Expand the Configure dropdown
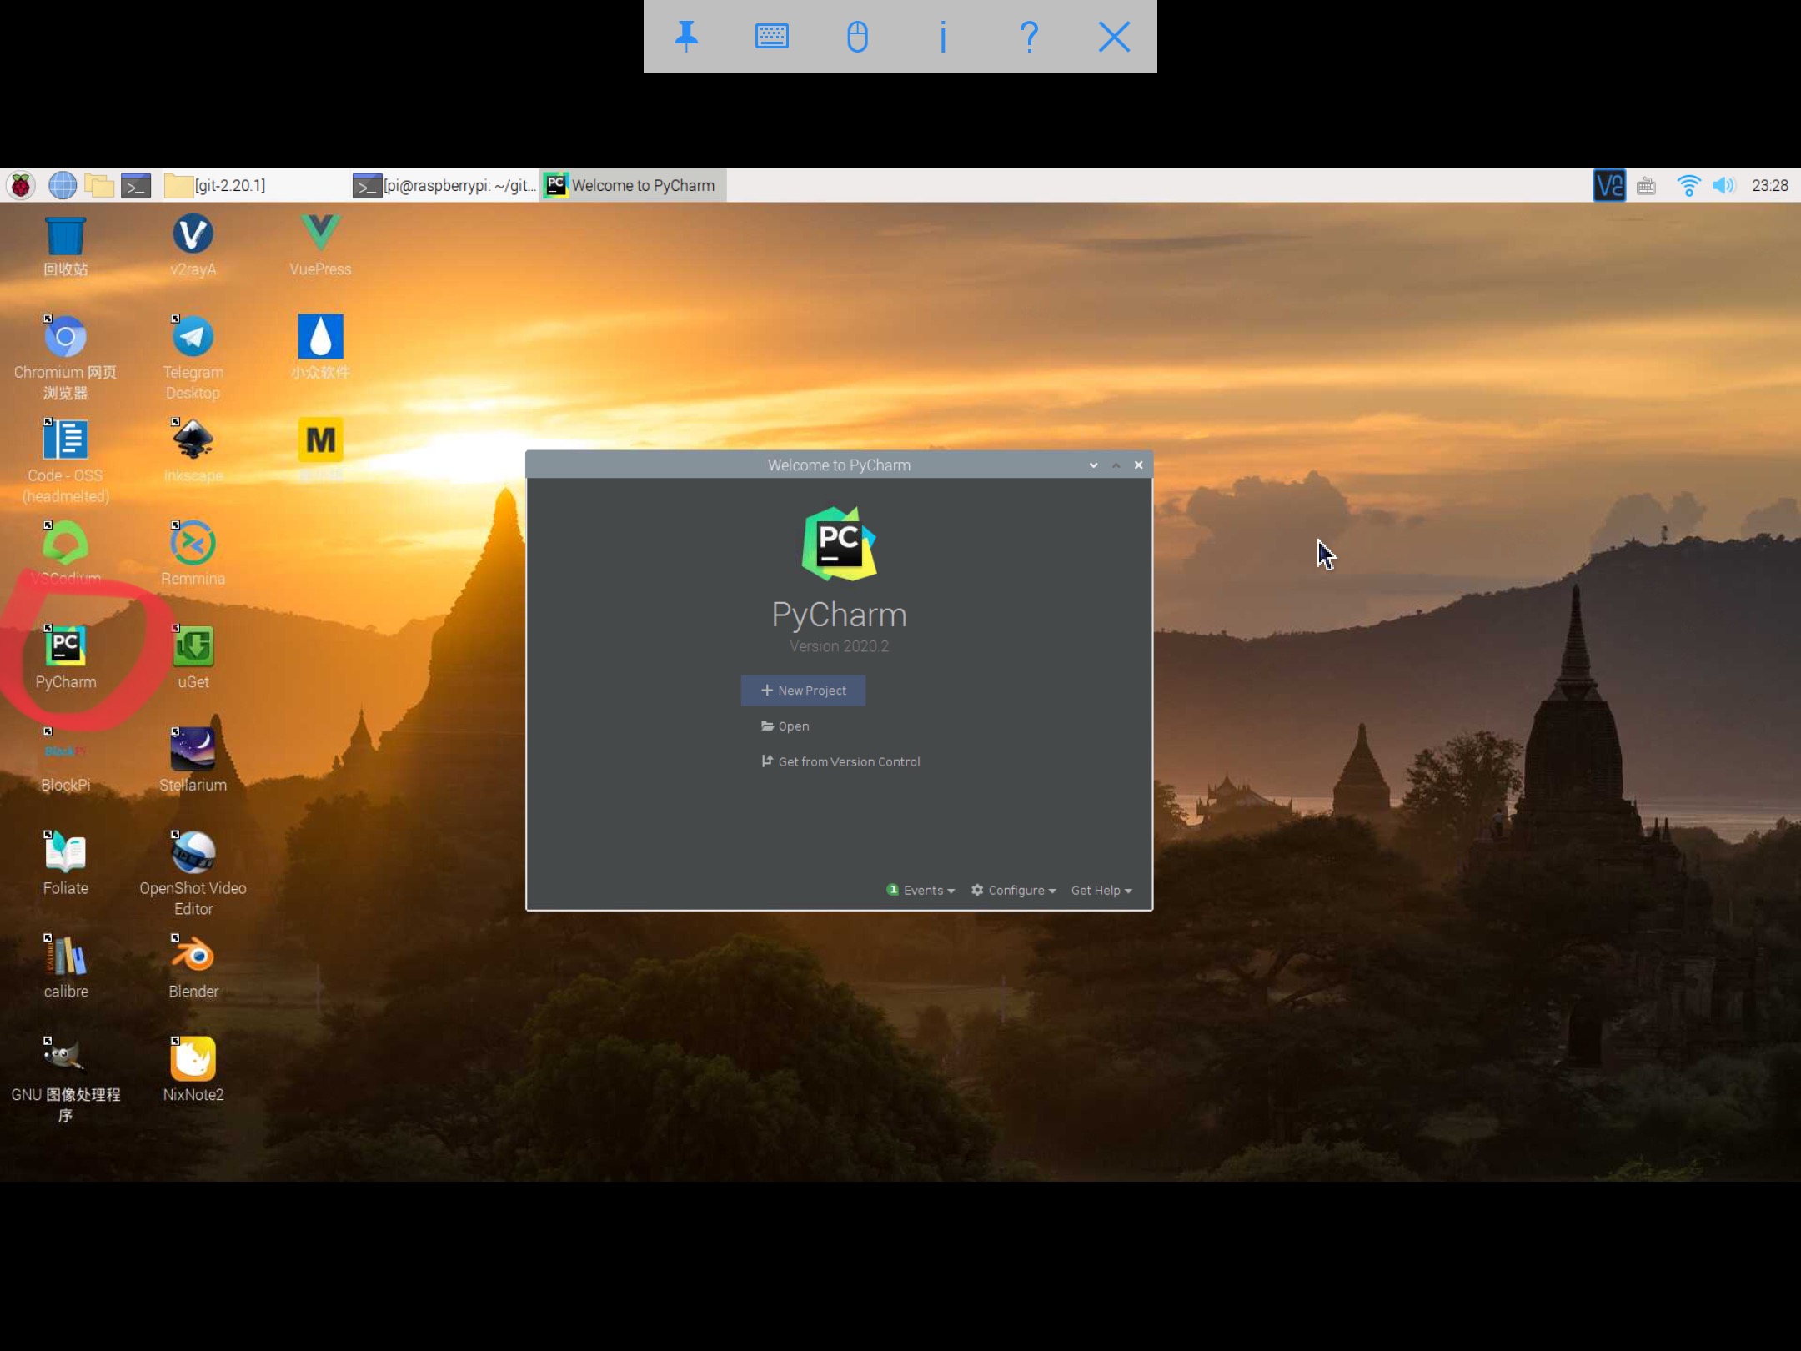This screenshot has width=1801, height=1351. point(1014,890)
